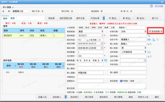
Task: Open the 客人性别 dropdown showing 男
Action: [x=133, y=48]
